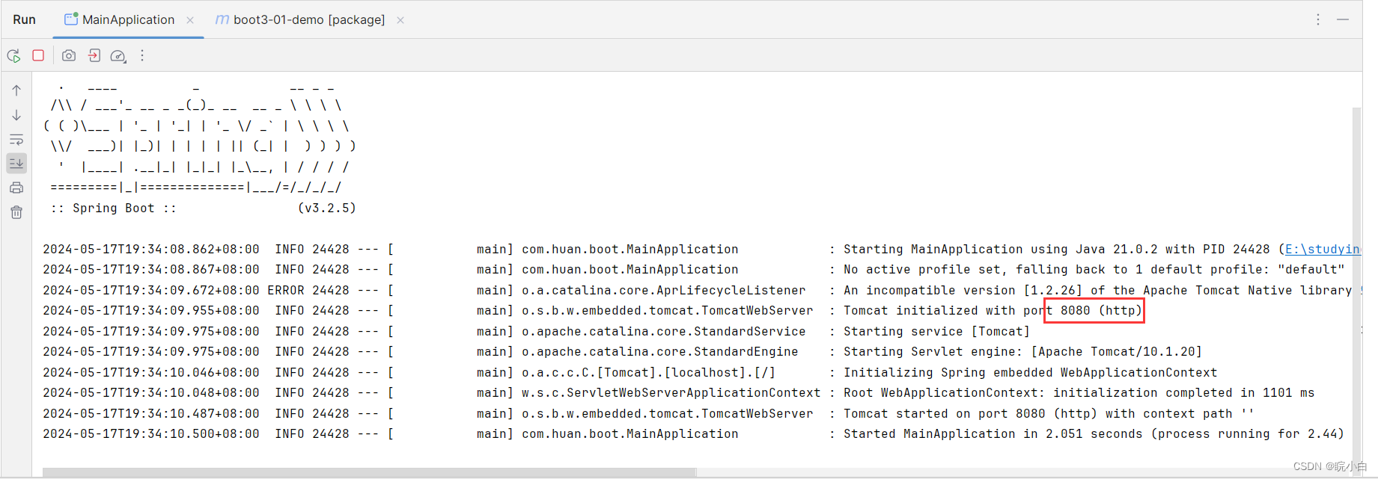Click the red exit process icon
Screen dimensions: 1378x479
tap(94, 55)
